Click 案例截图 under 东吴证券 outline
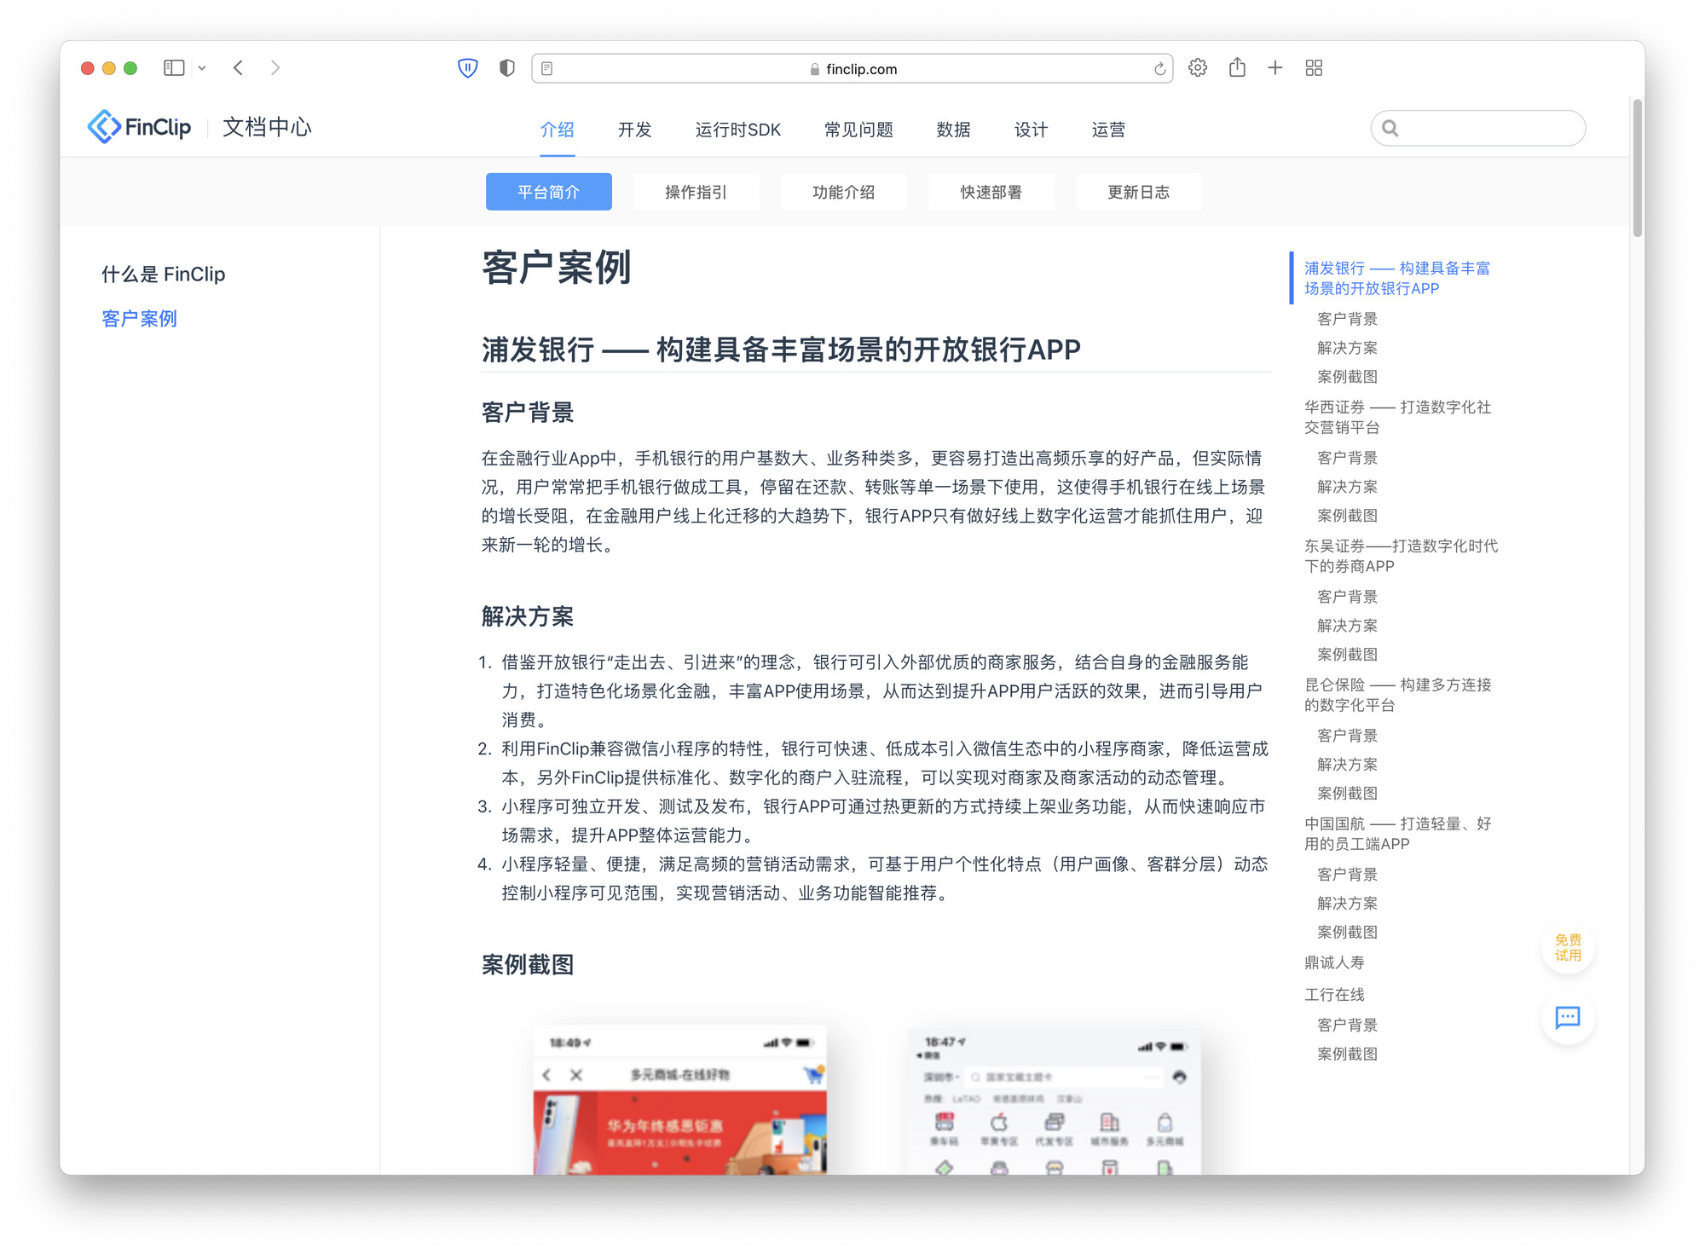 click(x=1347, y=655)
